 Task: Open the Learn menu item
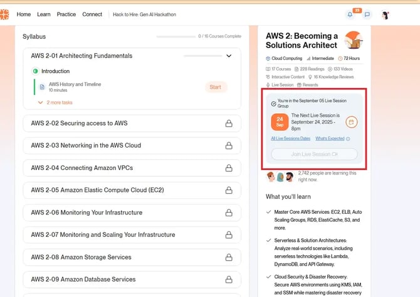[44, 14]
